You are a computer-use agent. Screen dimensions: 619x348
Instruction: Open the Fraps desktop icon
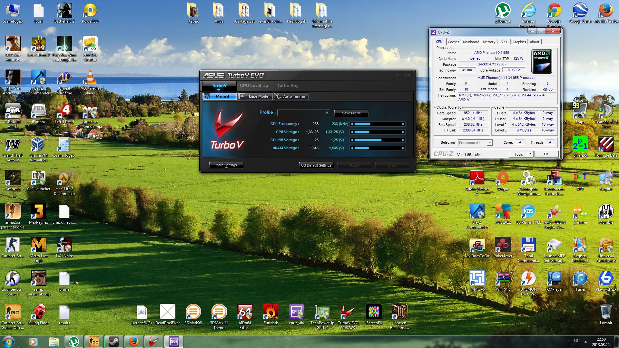[x=580, y=114]
